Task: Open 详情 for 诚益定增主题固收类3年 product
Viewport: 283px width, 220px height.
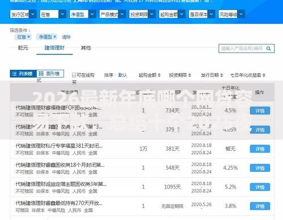Action: [x=260, y=187]
